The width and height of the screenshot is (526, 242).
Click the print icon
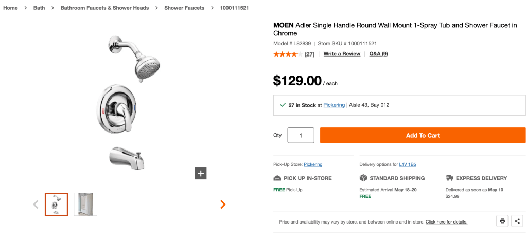502,221
